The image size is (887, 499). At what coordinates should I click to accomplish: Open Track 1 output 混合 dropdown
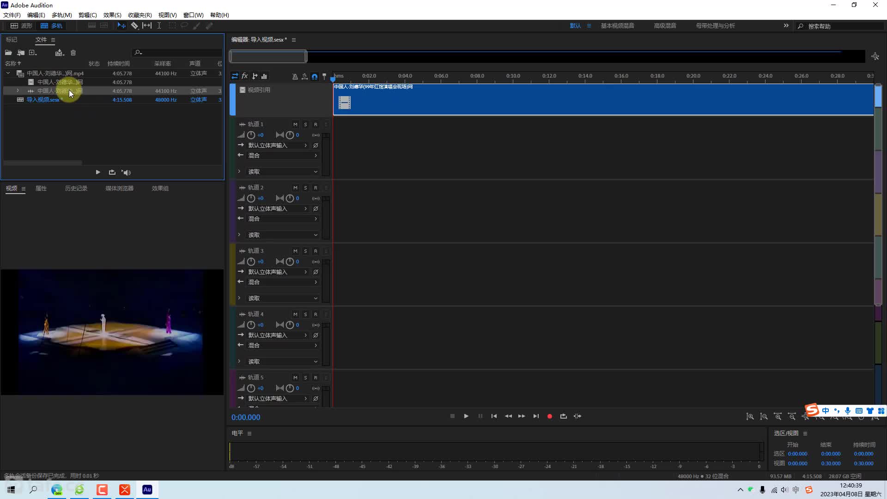(282, 156)
